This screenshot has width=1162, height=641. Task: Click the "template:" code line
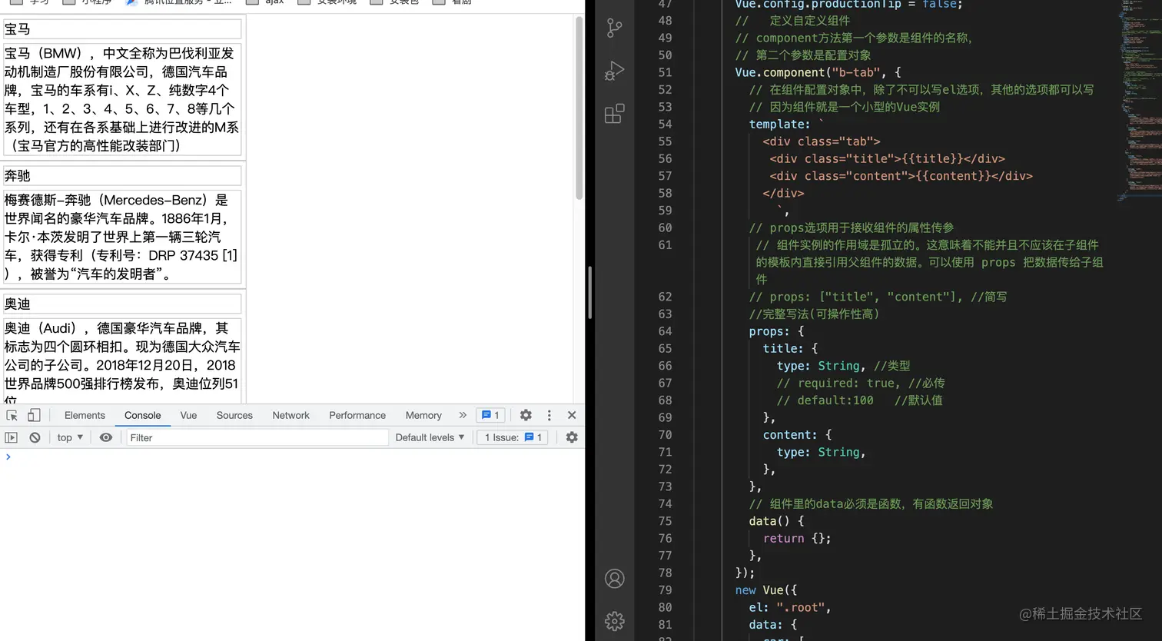coord(786,125)
